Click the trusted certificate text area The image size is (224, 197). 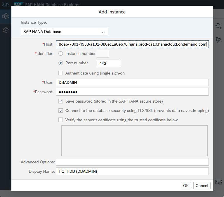[x=134, y=141]
